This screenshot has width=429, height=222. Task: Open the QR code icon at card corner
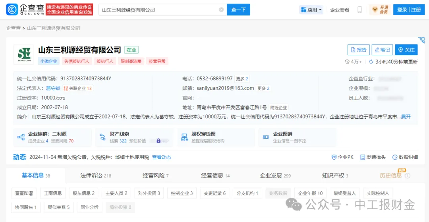click(x=421, y=41)
